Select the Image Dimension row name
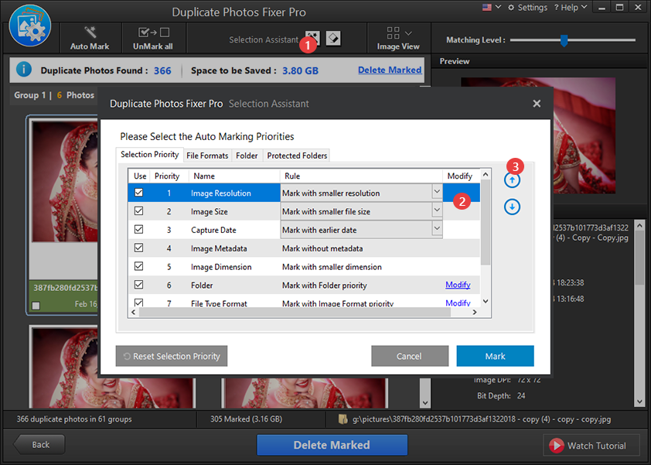The height and width of the screenshot is (465, 651). pos(221,267)
